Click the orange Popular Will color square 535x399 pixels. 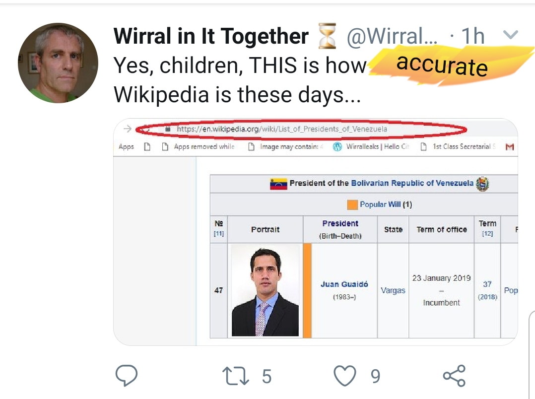click(352, 204)
